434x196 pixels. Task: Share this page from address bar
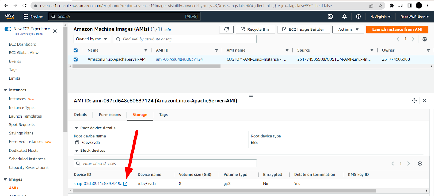pyautogui.click(x=371, y=5)
